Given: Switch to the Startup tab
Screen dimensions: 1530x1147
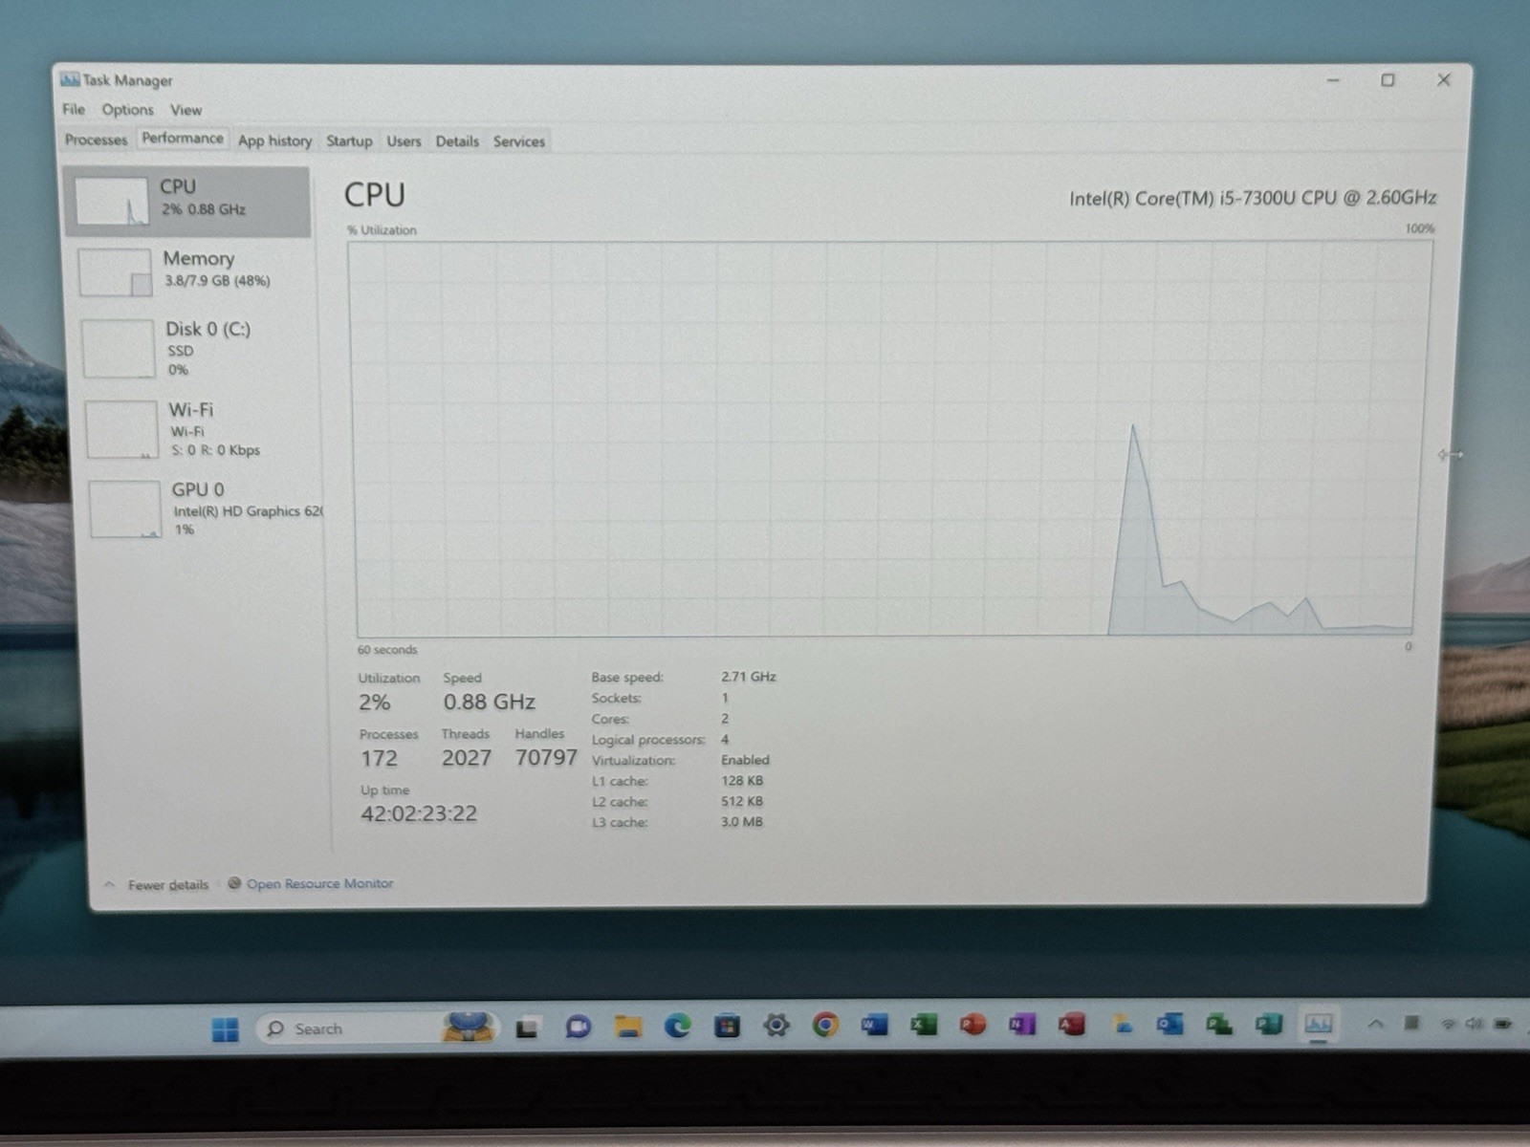Looking at the screenshot, I should [x=349, y=141].
